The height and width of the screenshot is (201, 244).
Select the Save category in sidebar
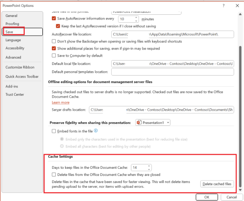(22, 32)
